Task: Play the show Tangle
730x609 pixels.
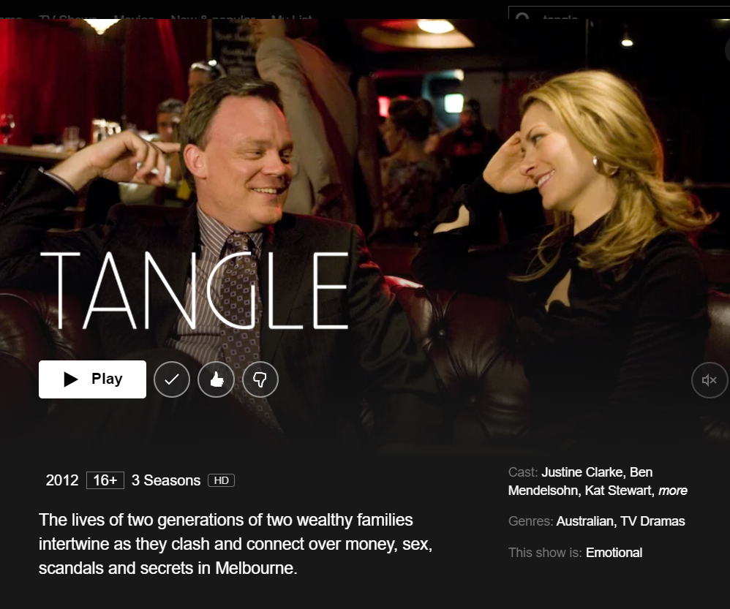Action: [x=92, y=379]
